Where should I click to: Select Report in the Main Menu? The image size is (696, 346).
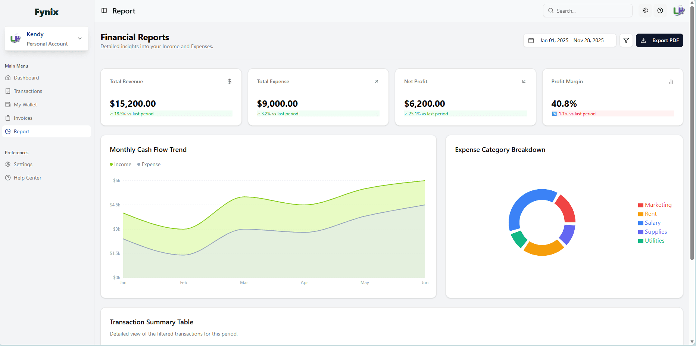(21, 131)
